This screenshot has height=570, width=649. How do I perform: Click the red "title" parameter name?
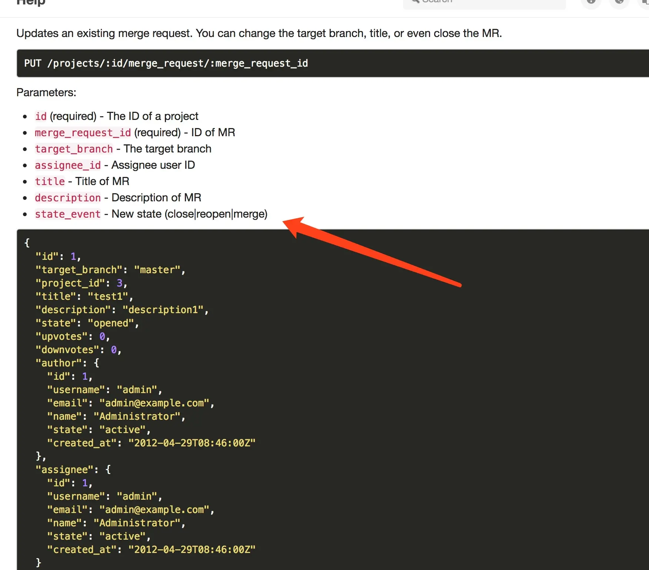(50, 181)
